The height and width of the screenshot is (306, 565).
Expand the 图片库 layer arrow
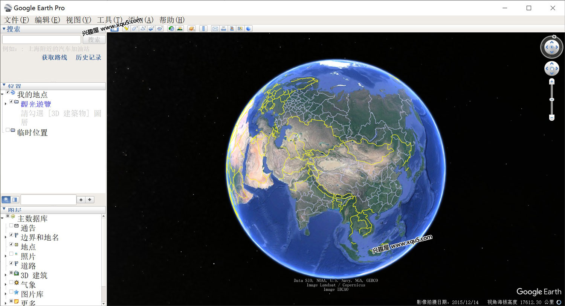pos(5,294)
